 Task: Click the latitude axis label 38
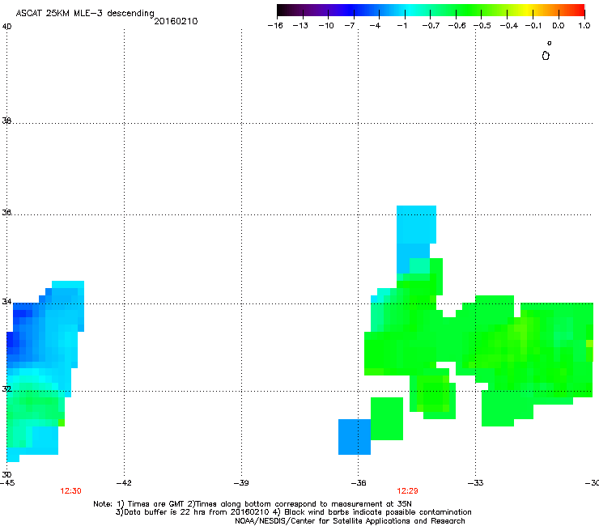[6, 121]
